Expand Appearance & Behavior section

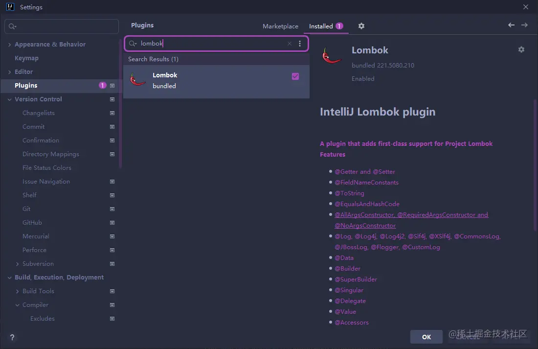point(10,45)
